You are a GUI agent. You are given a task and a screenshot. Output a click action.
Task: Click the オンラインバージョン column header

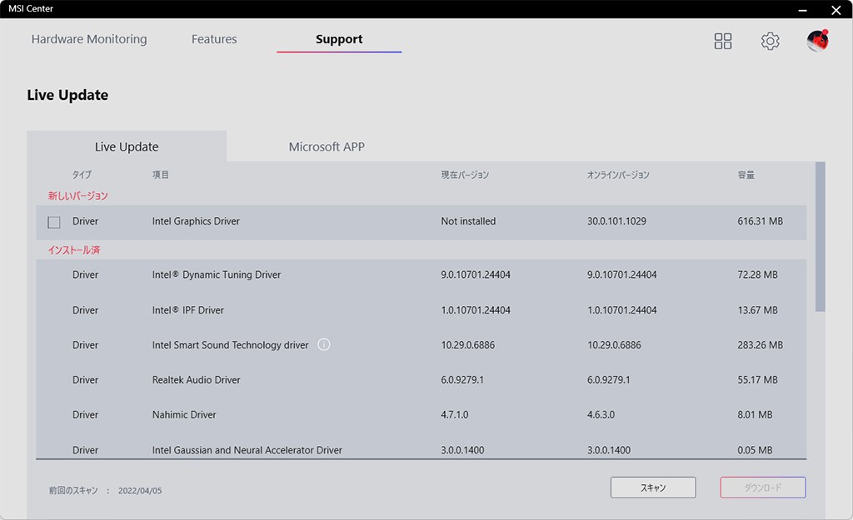(618, 175)
